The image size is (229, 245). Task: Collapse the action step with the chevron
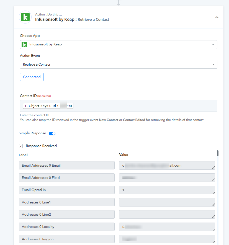217,17
